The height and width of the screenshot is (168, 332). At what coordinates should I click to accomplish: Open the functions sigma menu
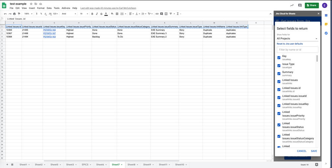tap(178, 14)
